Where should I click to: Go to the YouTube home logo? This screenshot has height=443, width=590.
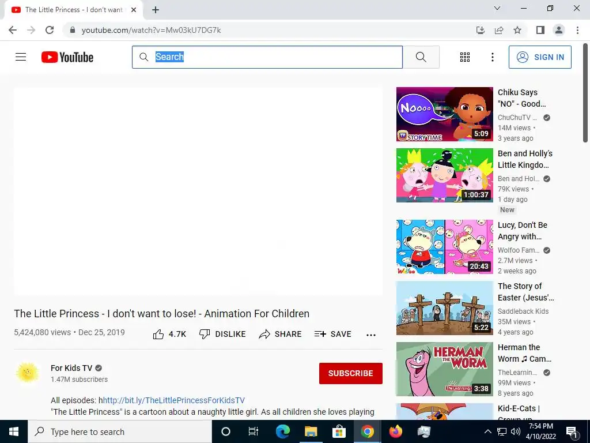(67, 57)
